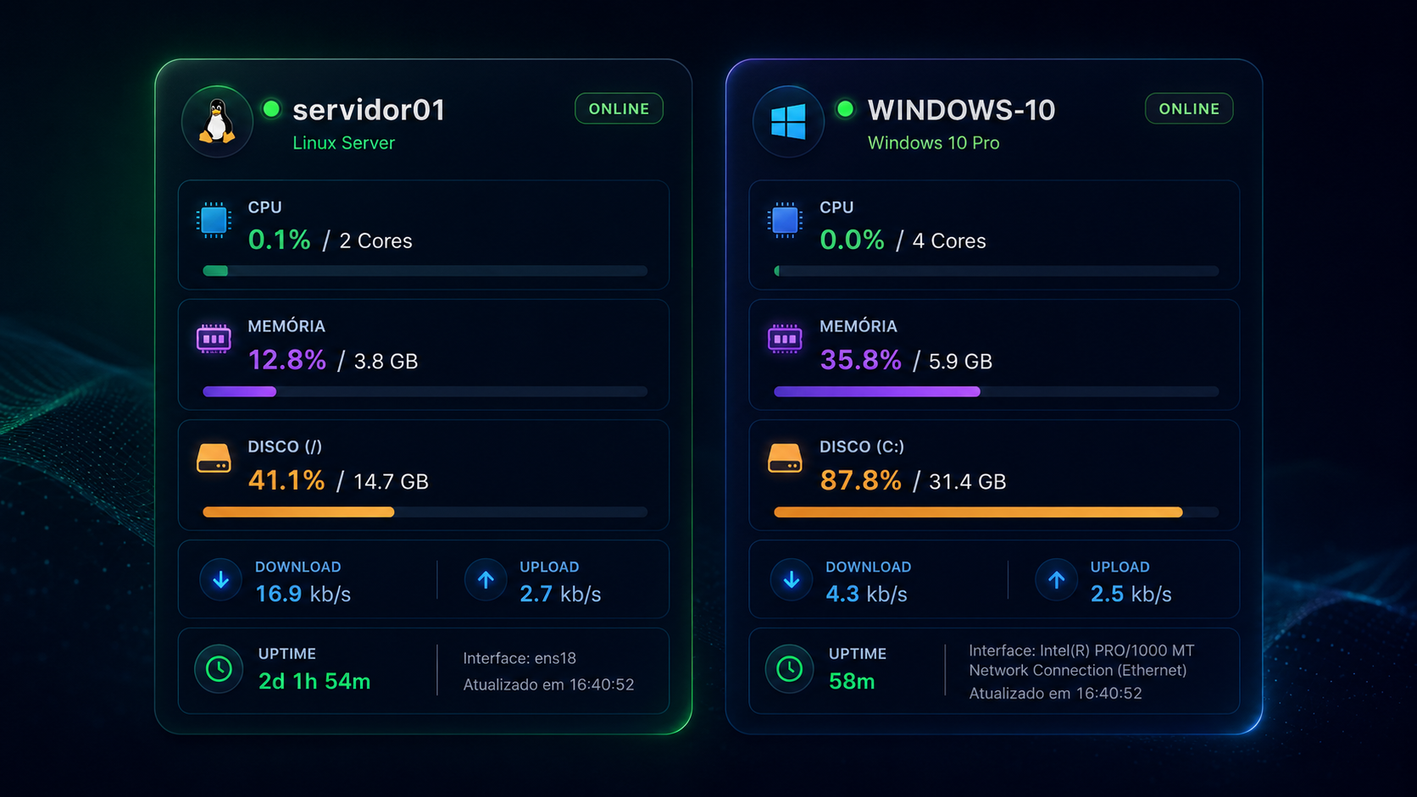Image resolution: width=1417 pixels, height=797 pixels.
Task: Click the disk drive icon for DISCO (/)
Action: coord(214,458)
